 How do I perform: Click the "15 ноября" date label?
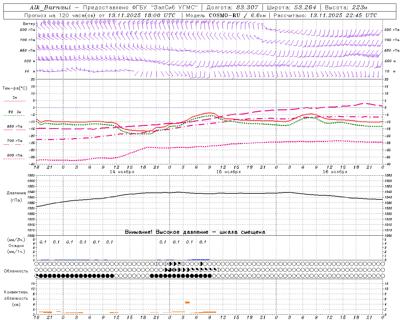[x=228, y=172]
